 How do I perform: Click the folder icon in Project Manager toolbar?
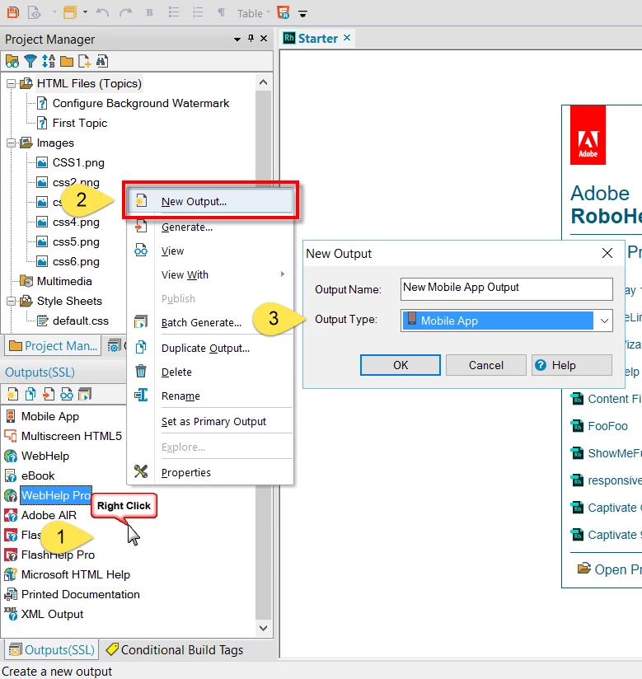click(x=66, y=62)
